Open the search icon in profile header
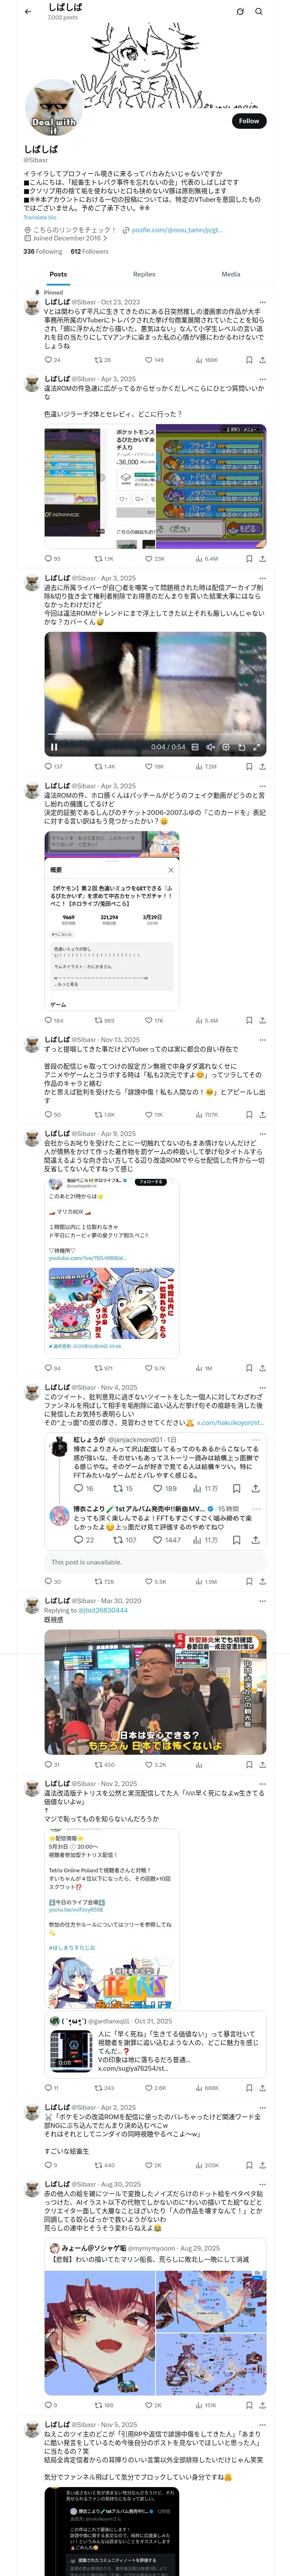The height and width of the screenshot is (2576, 290). pos(258,12)
